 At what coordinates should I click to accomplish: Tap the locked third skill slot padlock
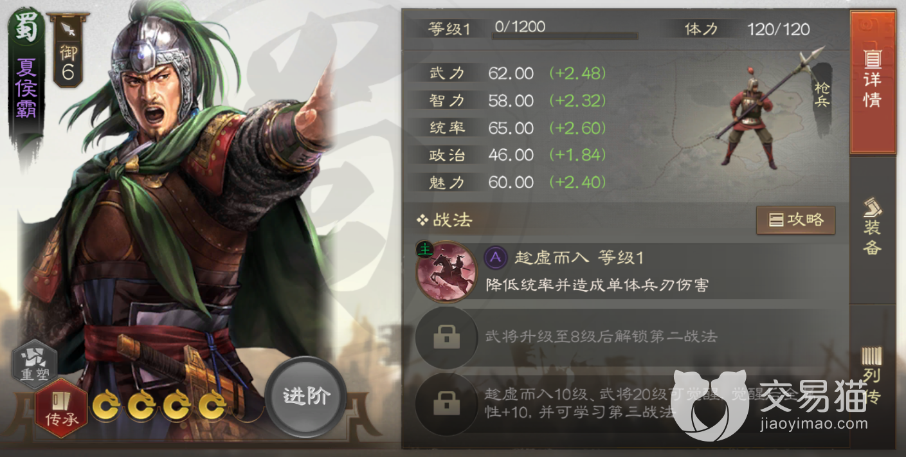click(446, 404)
